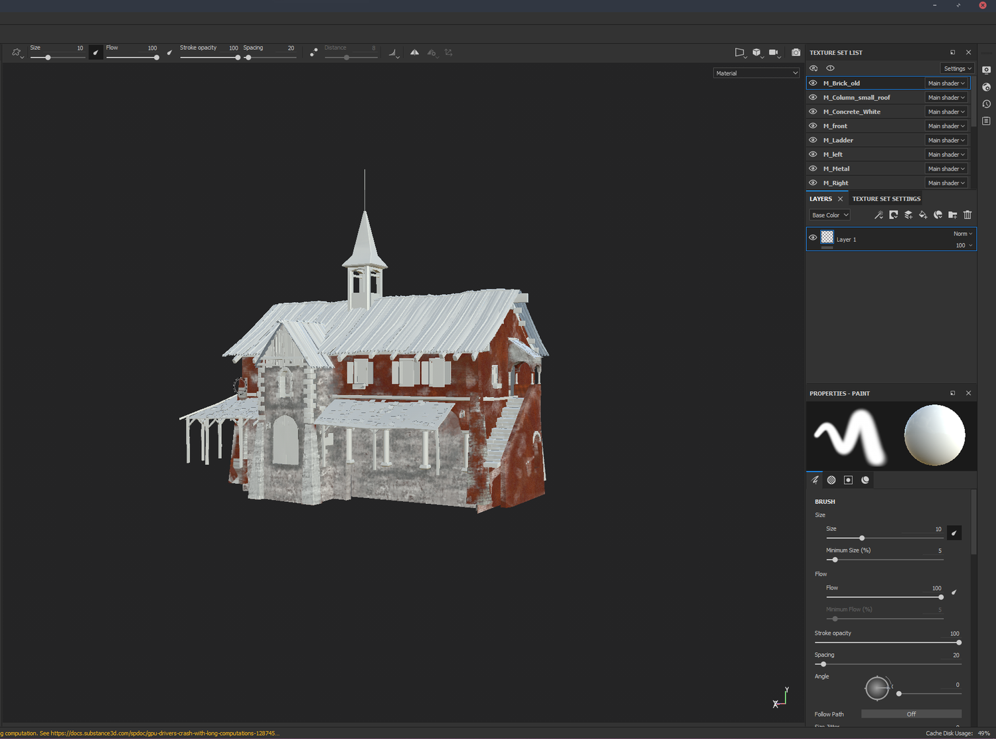Viewport: 996px width, 739px height.
Task: Add a fill layer in the Layers panel
Action: tap(923, 214)
